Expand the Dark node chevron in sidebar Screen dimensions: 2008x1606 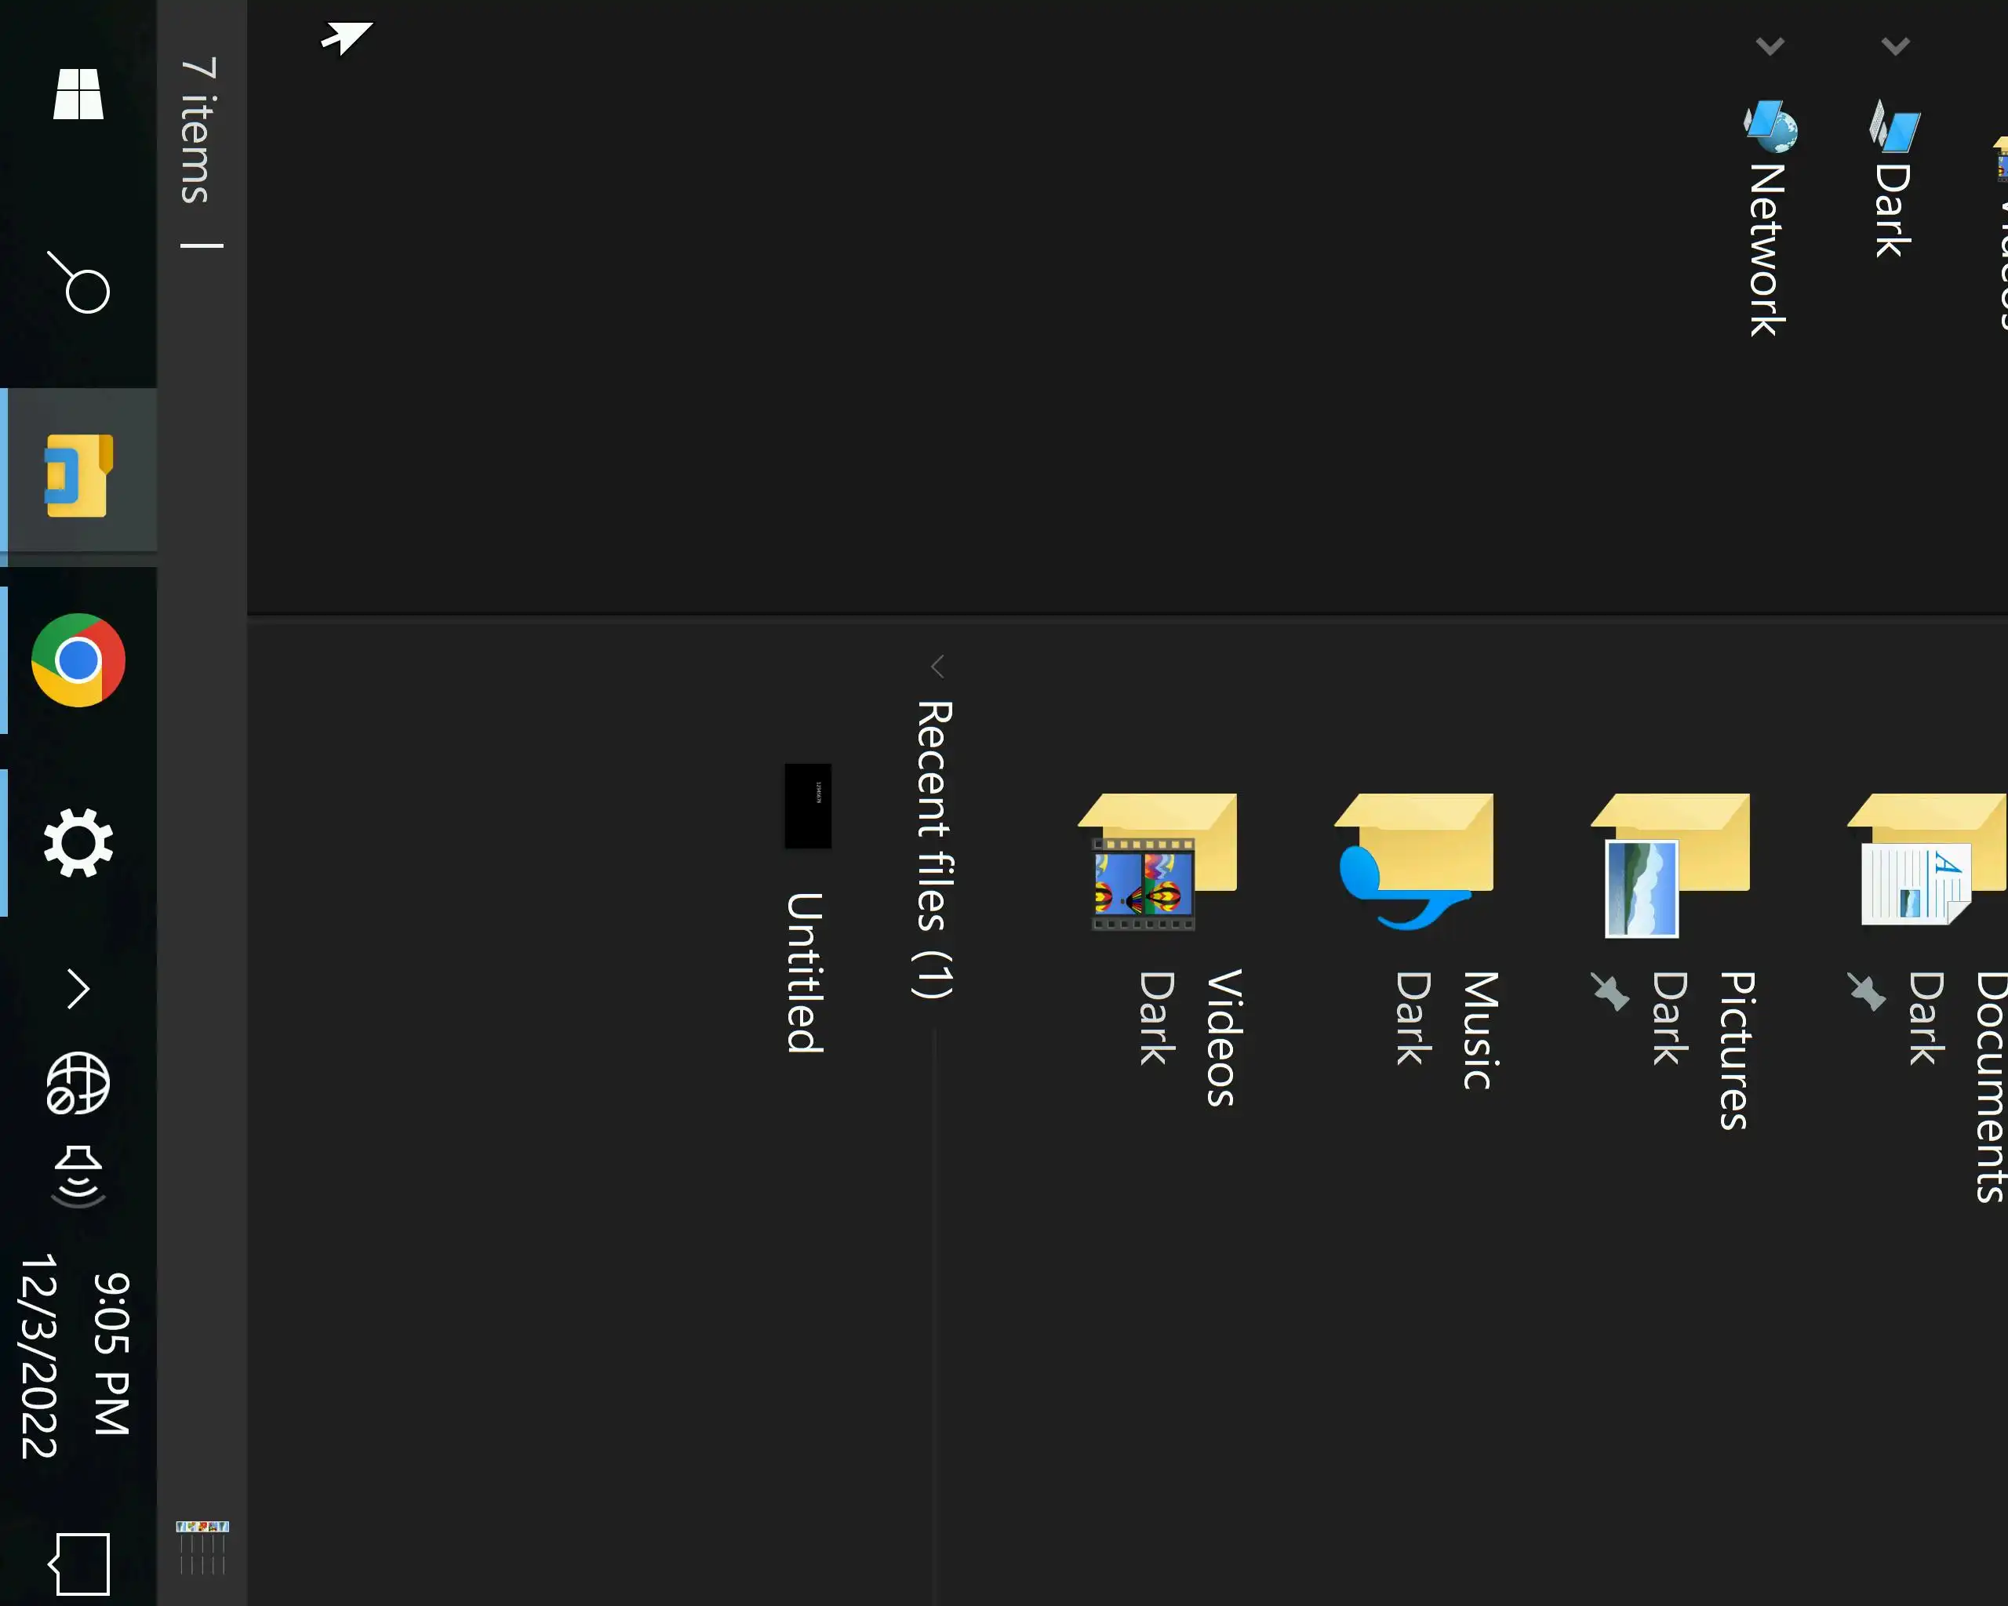coord(1895,45)
